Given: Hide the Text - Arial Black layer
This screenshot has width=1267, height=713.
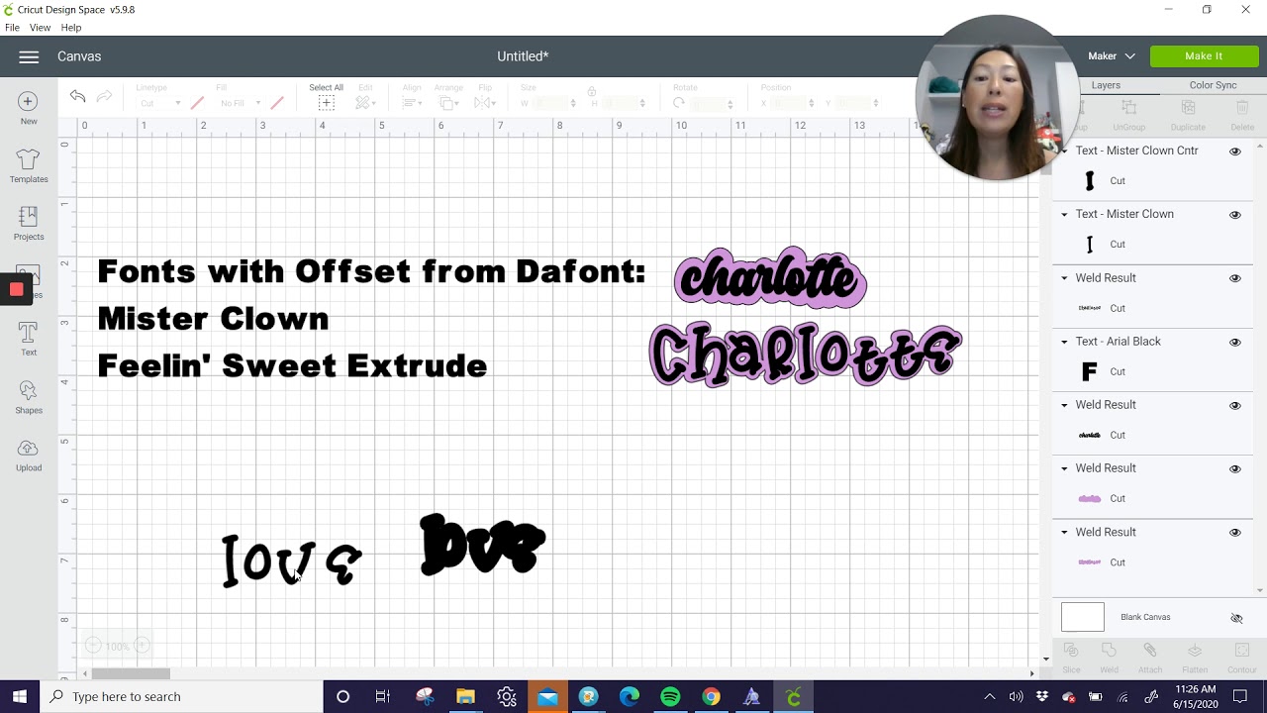Looking at the screenshot, I should [1235, 342].
